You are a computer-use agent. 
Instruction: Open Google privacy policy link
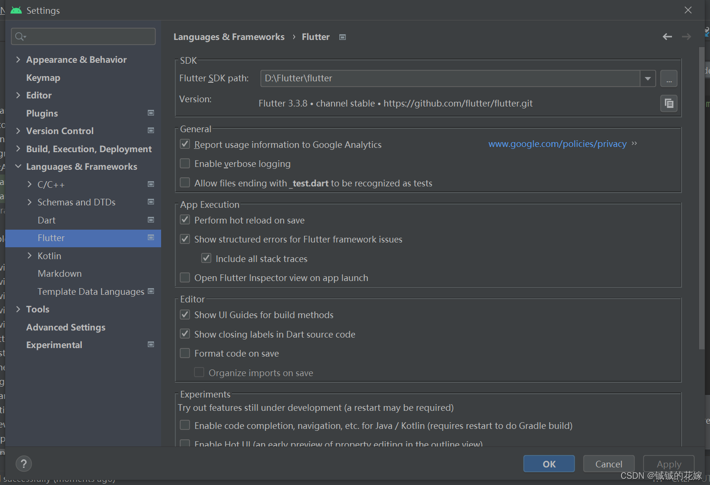coord(557,144)
